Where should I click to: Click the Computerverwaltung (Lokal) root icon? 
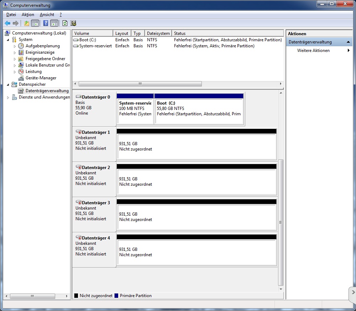tap(7, 33)
